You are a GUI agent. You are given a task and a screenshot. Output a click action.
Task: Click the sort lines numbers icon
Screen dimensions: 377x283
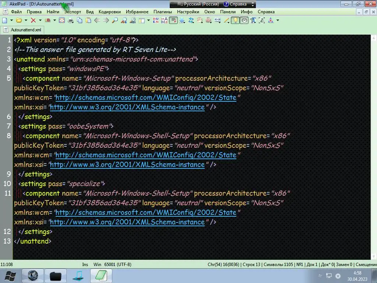(200, 21)
